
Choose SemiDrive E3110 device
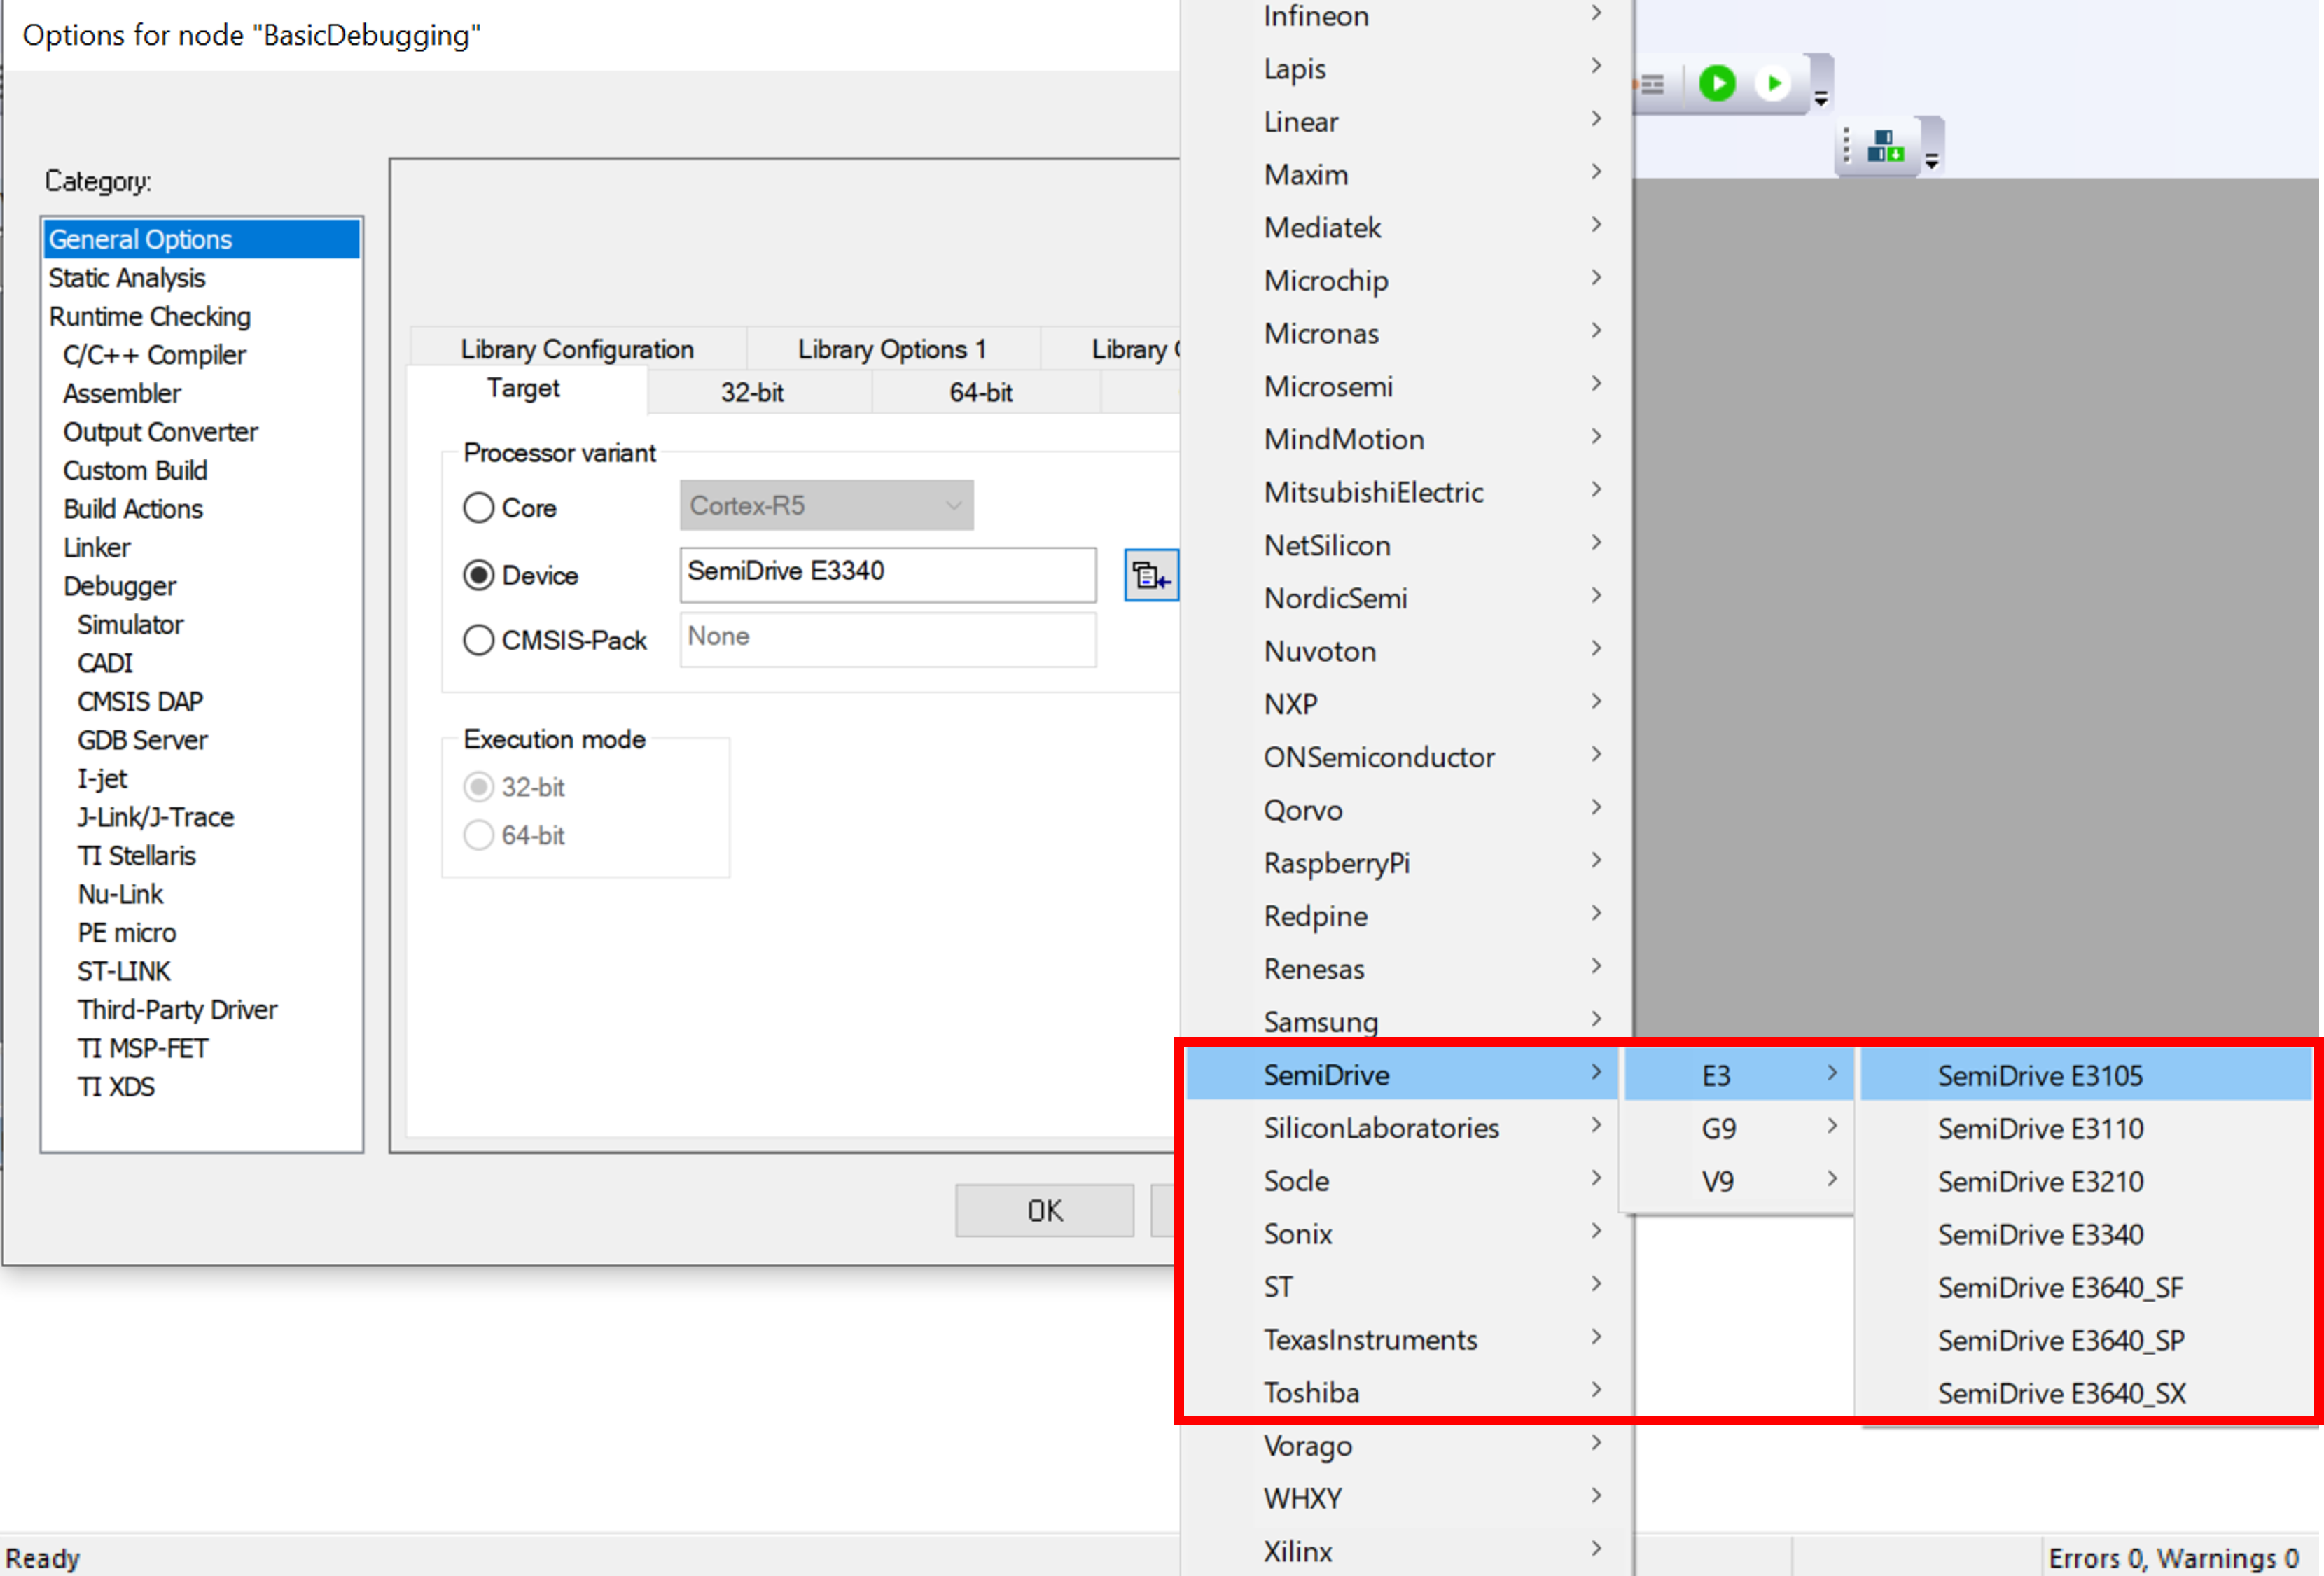point(2086,1129)
